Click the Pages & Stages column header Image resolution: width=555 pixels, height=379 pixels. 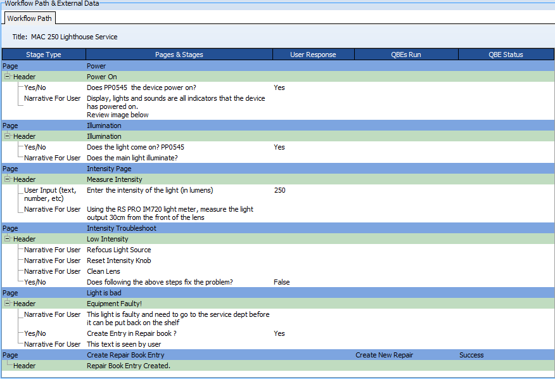tap(179, 55)
